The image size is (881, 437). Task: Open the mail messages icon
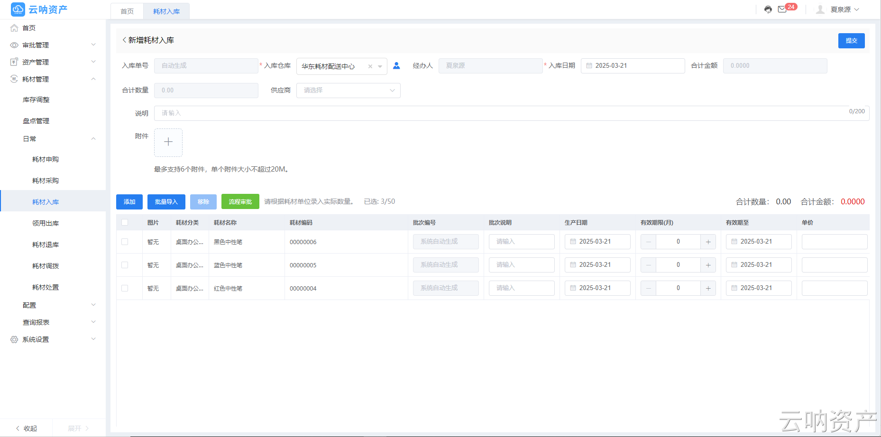coord(782,9)
